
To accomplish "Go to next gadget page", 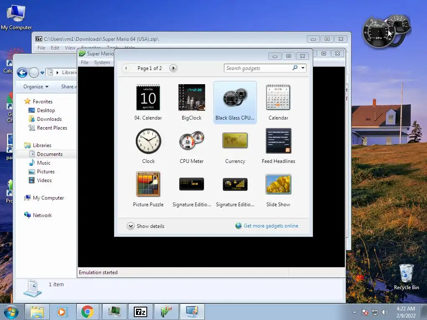I will (x=173, y=68).
